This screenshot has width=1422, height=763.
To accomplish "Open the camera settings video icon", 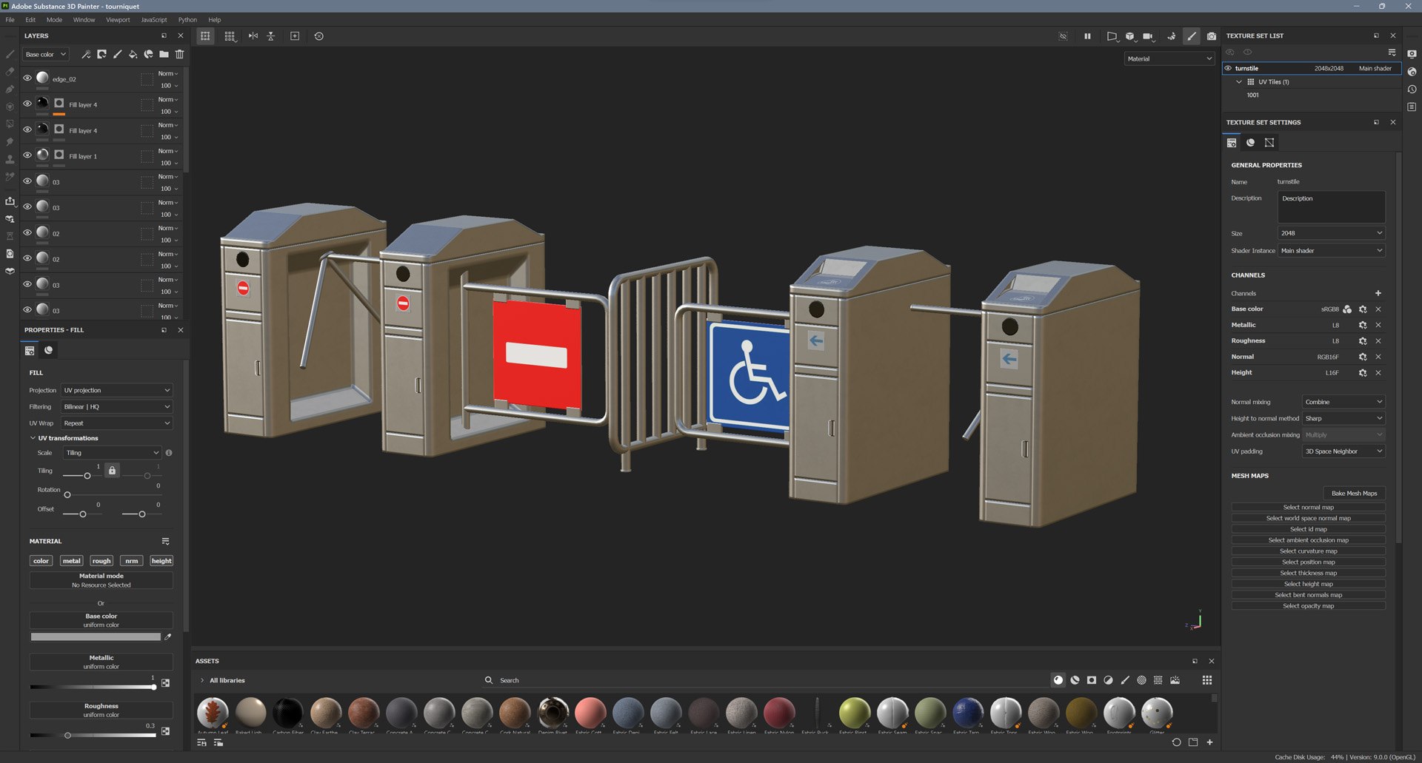I will point(1148,36).
